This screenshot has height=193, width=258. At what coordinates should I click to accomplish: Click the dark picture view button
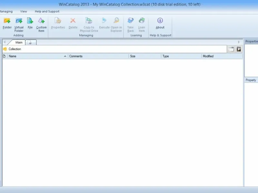click(239, 49)
